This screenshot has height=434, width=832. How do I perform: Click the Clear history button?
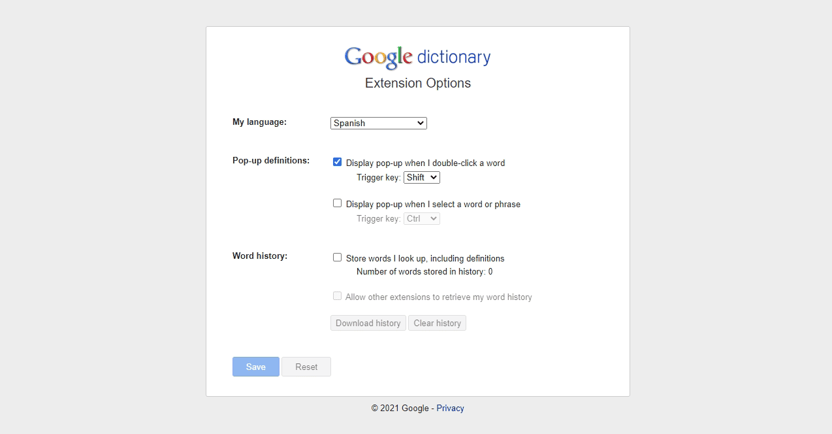coord(438,323)
